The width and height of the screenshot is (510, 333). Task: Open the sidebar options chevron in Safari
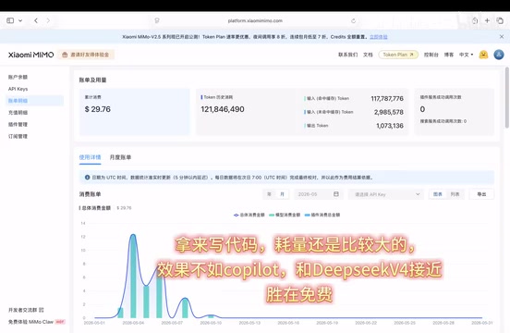tap(20, 20)
